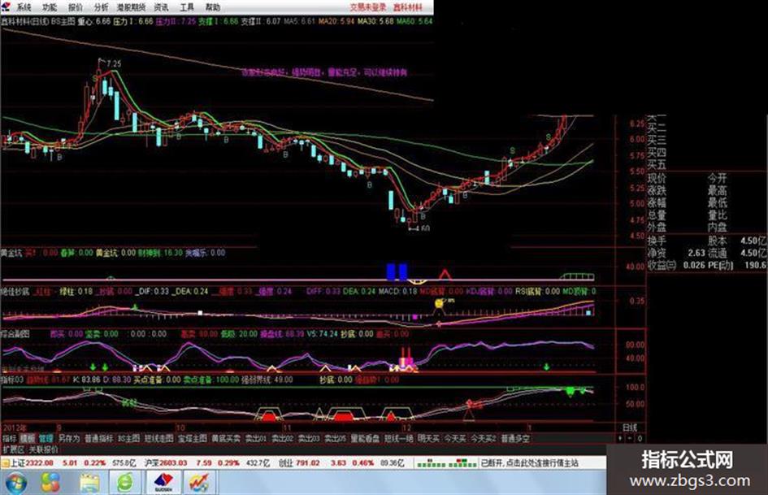Click the 鑫科材料 stock name in title bar
Screen dimensions: 768x495
[x=407, y=7]
